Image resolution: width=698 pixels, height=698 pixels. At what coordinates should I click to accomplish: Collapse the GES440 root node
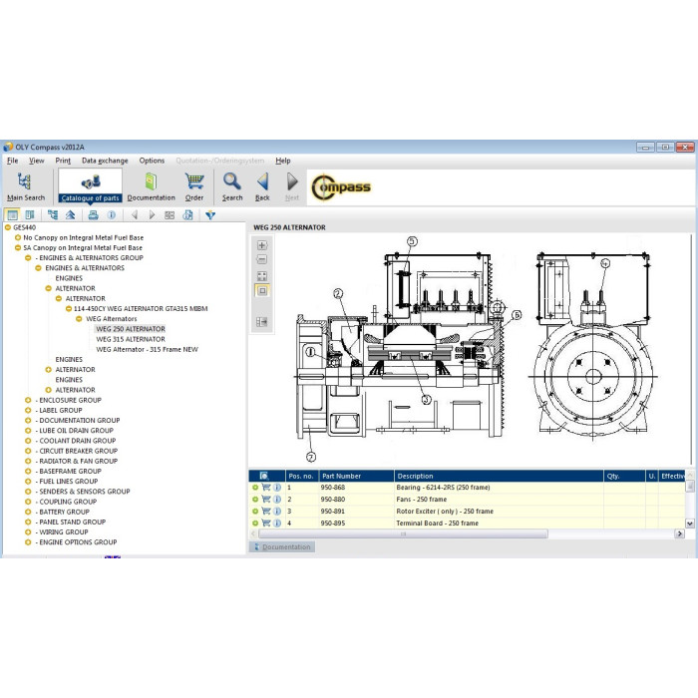(x=8, y=227)
